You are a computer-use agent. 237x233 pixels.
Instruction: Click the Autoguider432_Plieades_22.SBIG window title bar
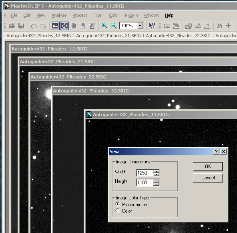tap(134, 77)
